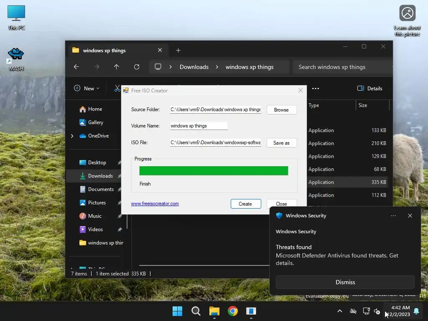Sort by the Type column header
This screenshot has width=428, height=321.
(313, 105)
